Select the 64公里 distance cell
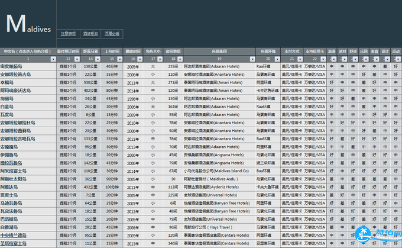Screen dimensions: 402x248 [90, 203]
